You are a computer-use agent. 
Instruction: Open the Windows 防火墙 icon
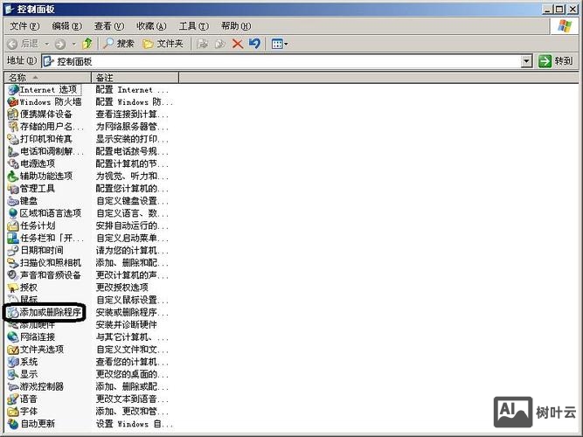click(13, 102)
